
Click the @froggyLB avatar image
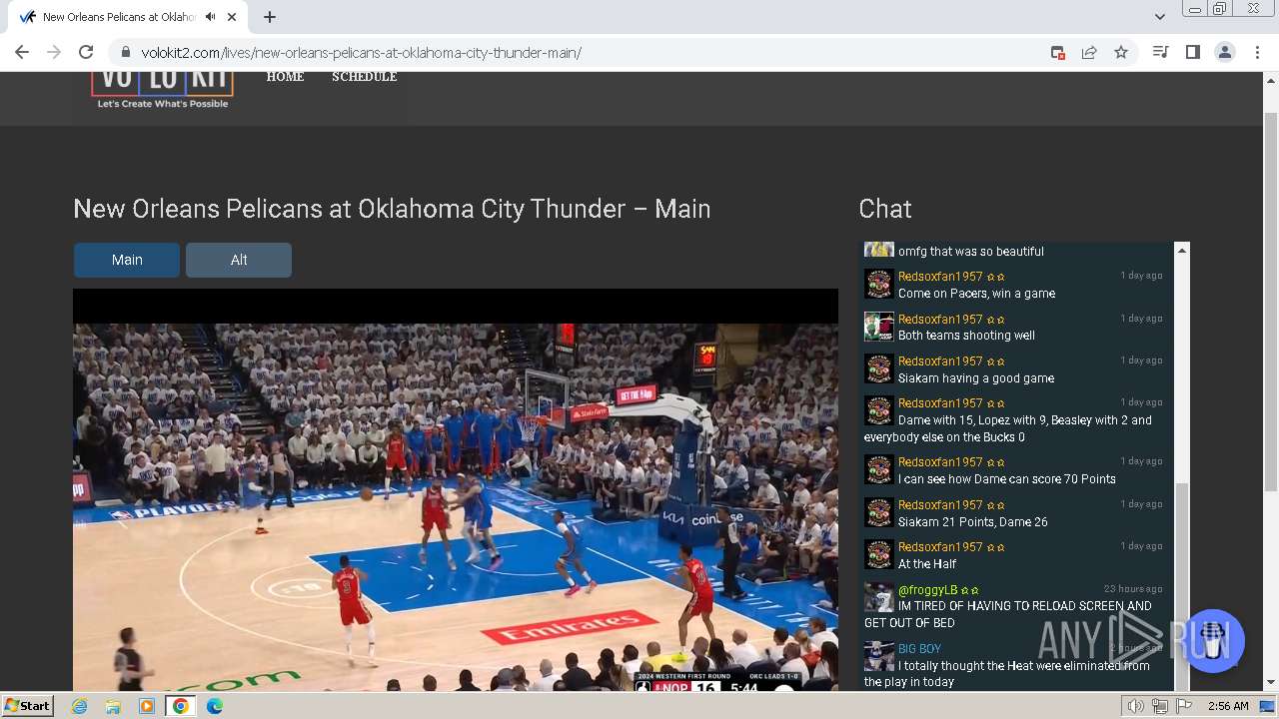(x=878, y=597)
